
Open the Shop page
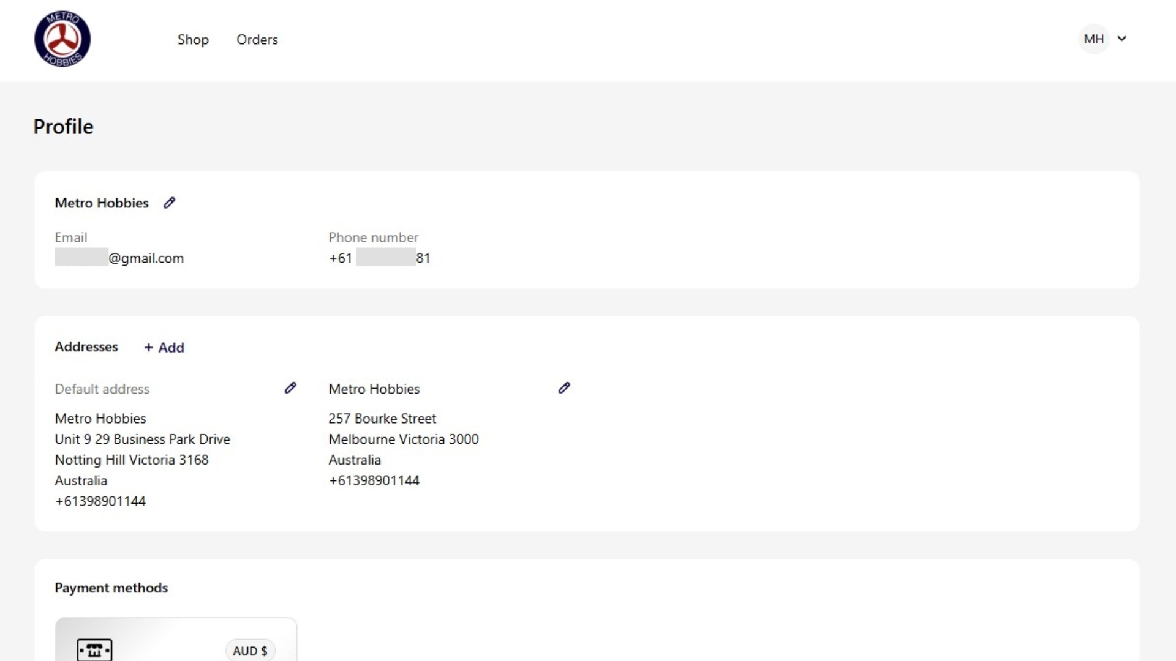tap(193, 40)
